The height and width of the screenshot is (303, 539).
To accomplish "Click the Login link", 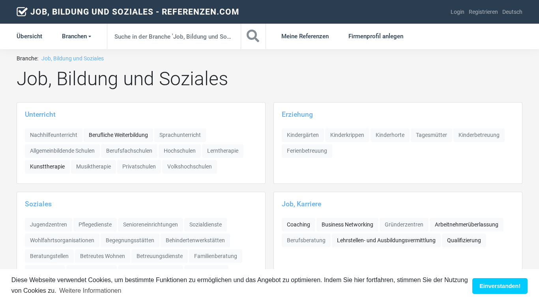I will pyautogui.click(x=457, y=12).
